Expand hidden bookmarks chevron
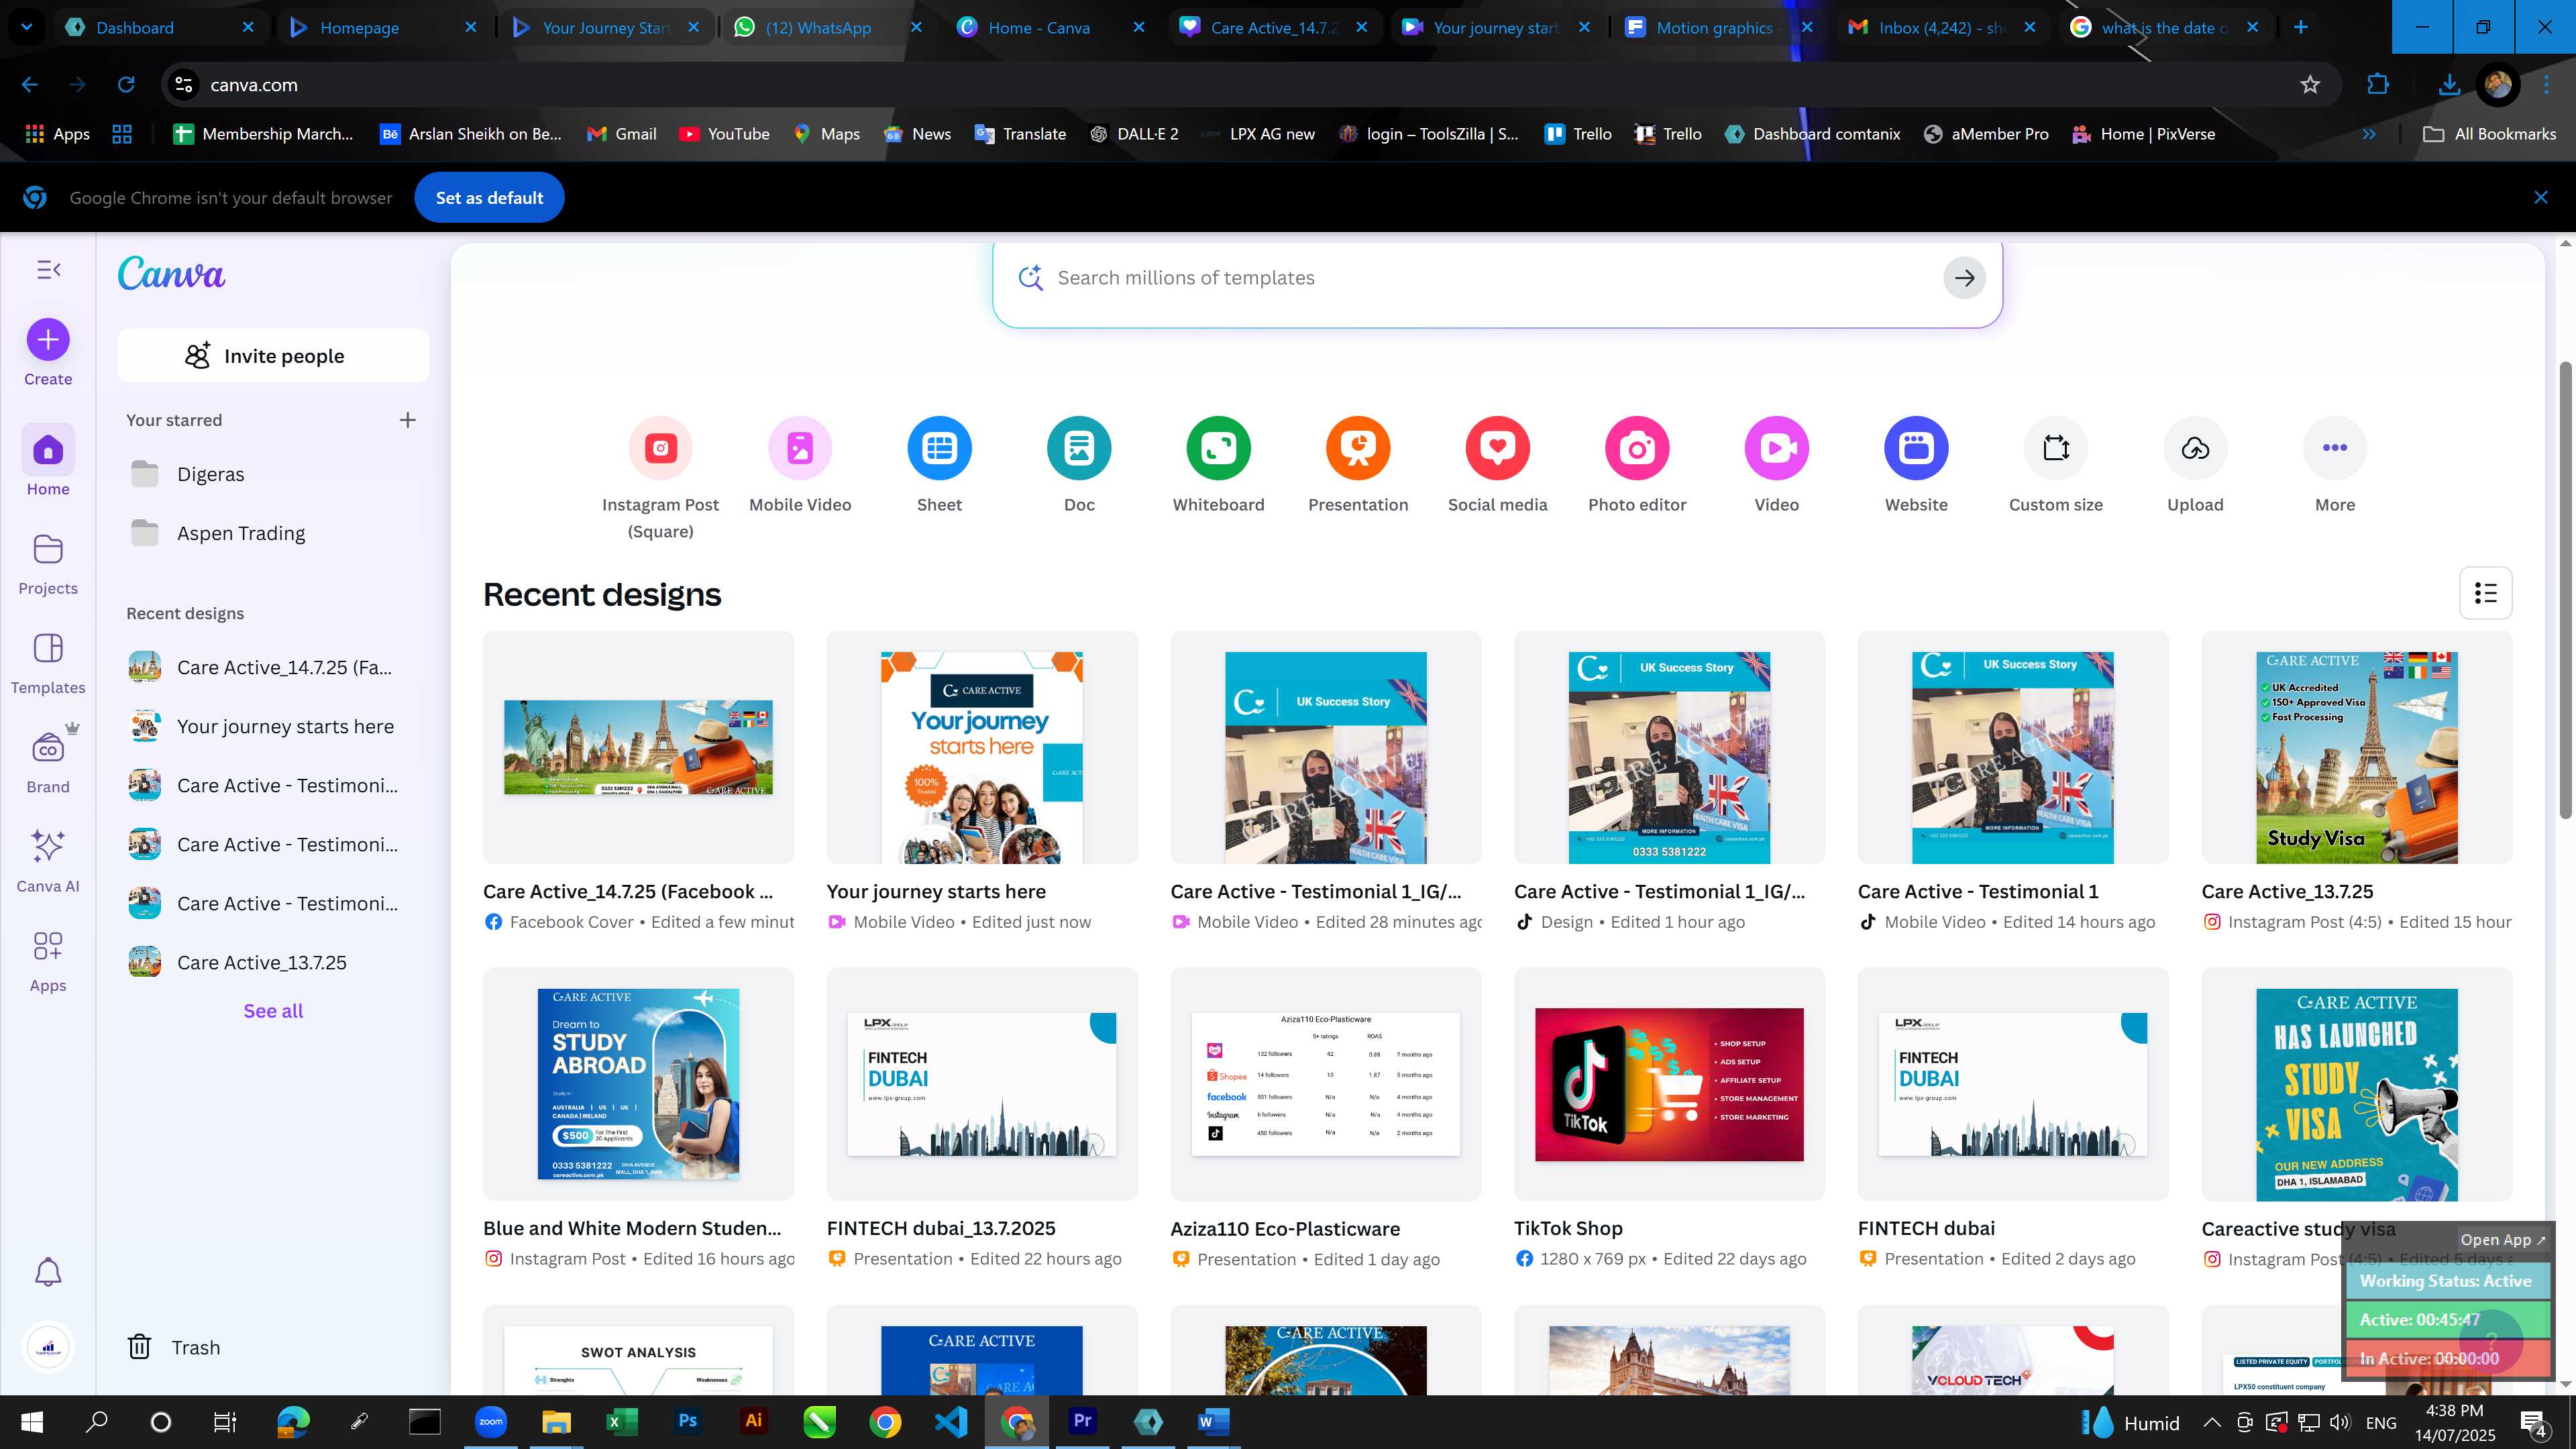Viewport: 2576px width, 1449px height. (x=2369, y=134)
